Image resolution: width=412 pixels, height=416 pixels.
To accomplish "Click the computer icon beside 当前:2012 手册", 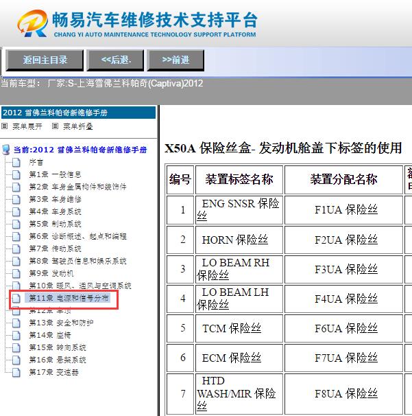I will [x=6, y=150].
